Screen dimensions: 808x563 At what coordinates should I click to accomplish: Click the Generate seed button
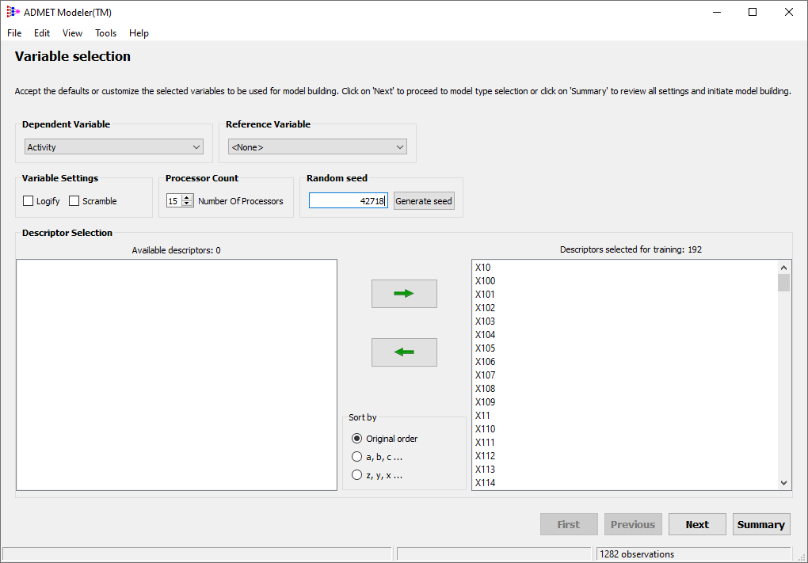pyautogui.click(x=424, y=201)
